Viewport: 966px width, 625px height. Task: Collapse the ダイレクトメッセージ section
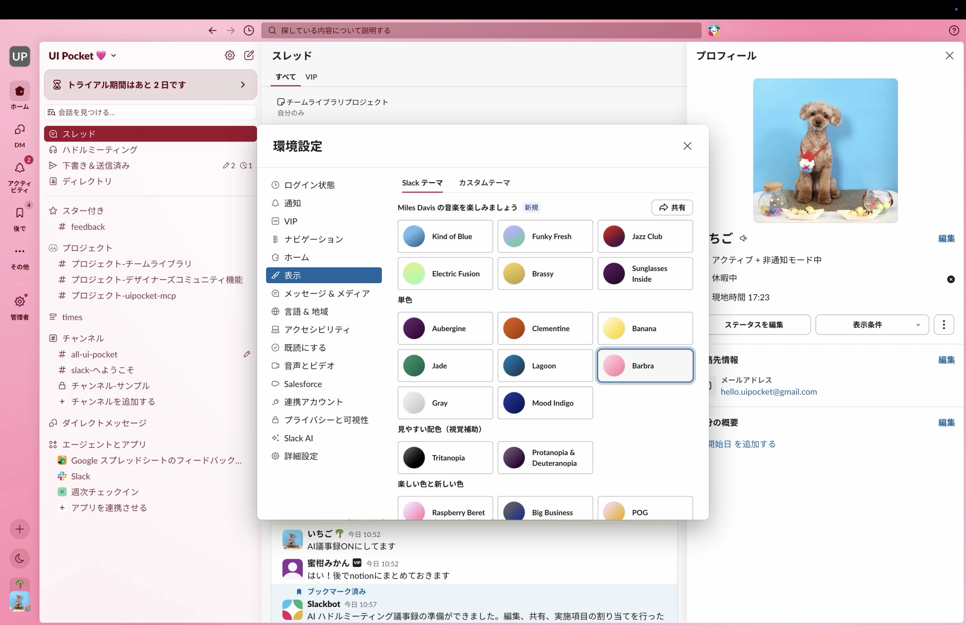tap(104, 423)
